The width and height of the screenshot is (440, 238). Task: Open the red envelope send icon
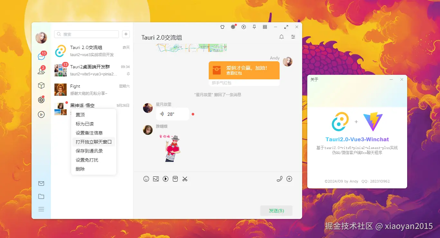[x=175, y=179]
